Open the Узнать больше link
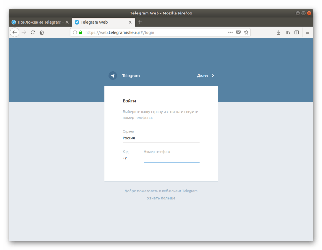Screen dimensions: 322x250 (161, 198)
